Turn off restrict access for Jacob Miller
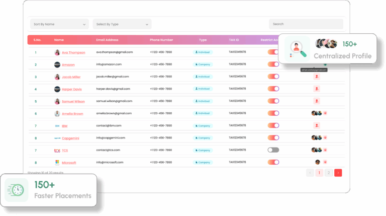Screen dimensions: 386x216 [273, 77]
